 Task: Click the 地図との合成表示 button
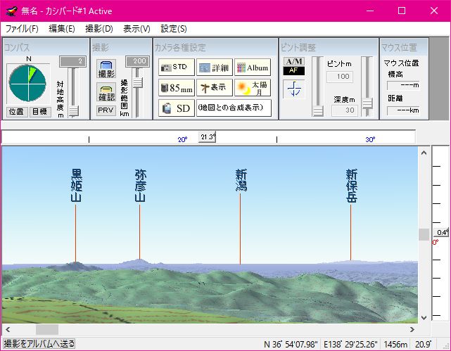[233, 108]
